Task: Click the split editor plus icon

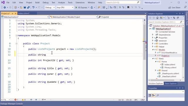Action: click(145, 20)
